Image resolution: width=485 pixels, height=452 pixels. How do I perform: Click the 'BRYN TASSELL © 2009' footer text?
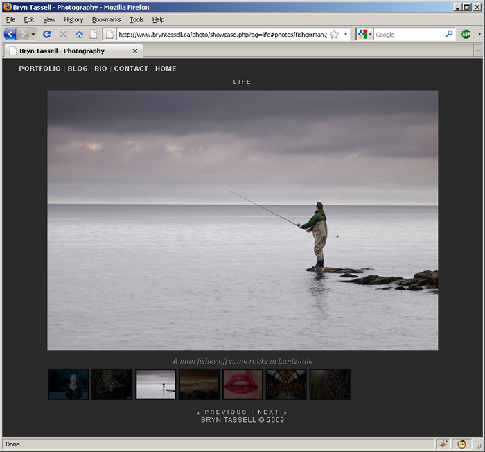[242, 420]
